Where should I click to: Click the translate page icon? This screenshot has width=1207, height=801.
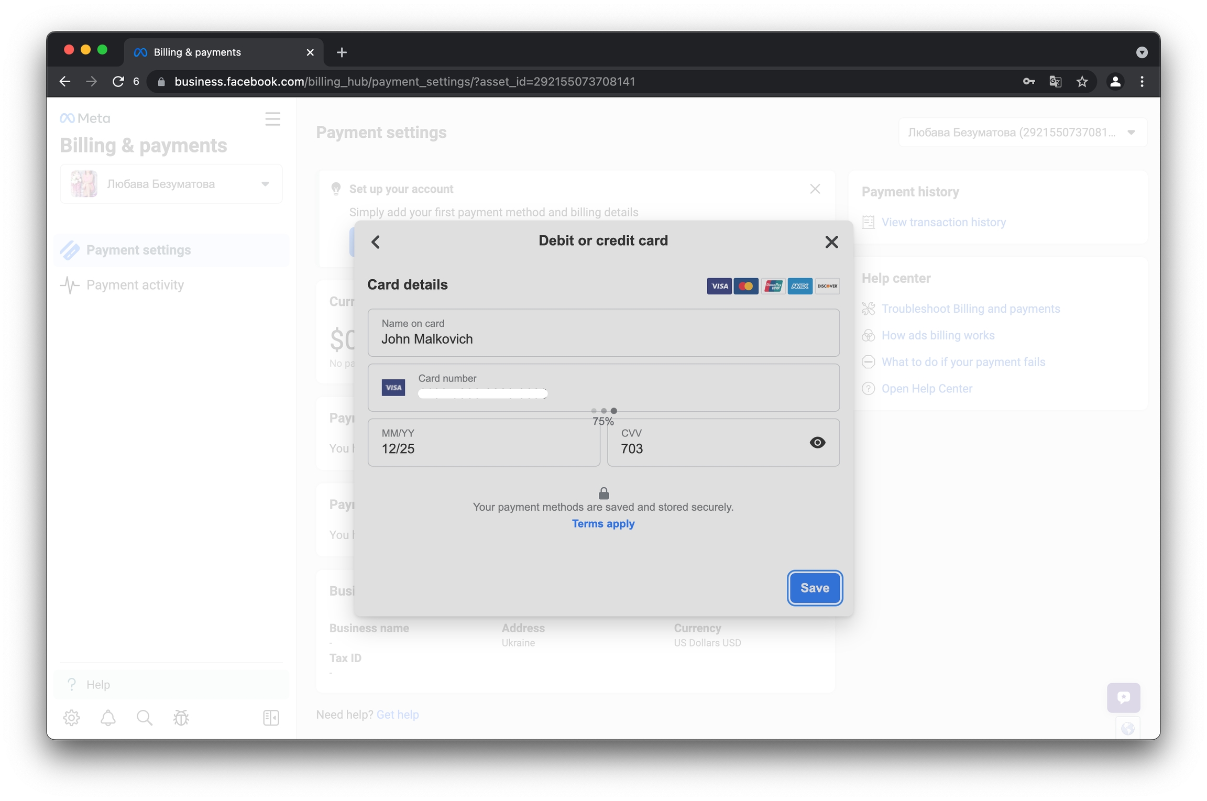coord(1055,82)
